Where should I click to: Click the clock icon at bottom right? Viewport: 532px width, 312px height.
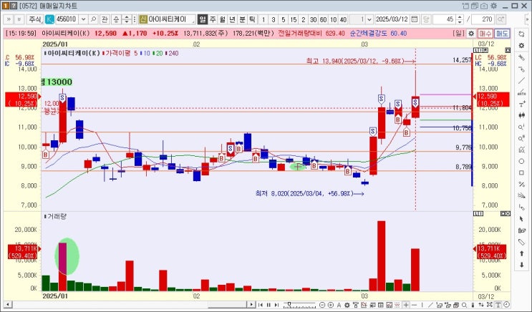[x=506, y=305]
